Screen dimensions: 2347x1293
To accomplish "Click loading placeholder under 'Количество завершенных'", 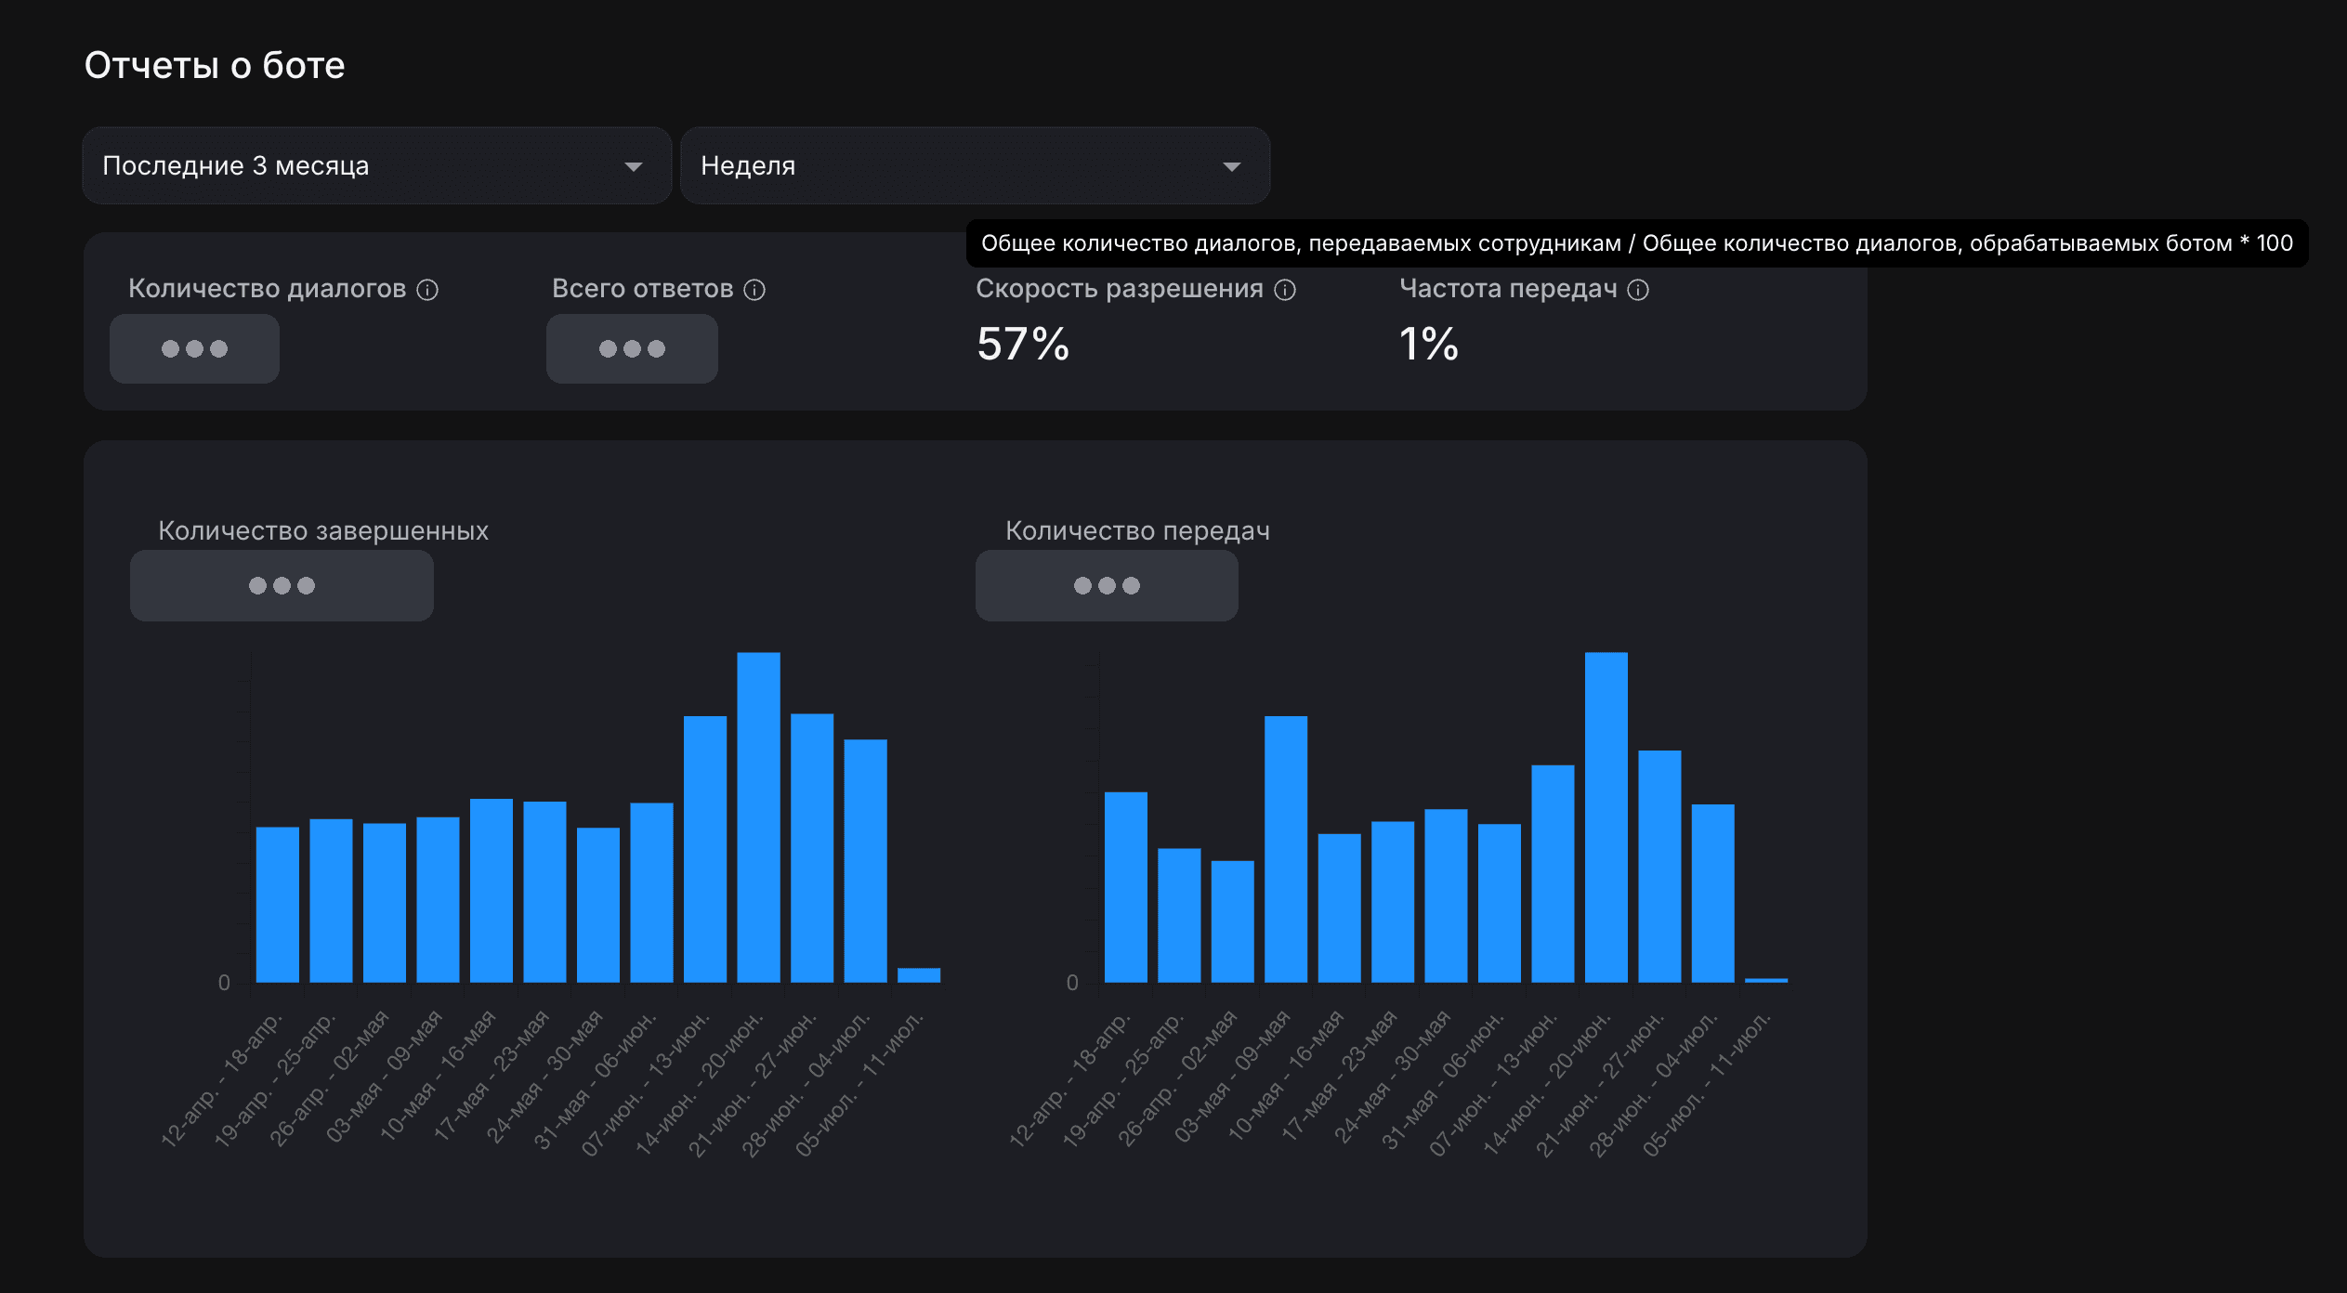I will tap(282, 585).
